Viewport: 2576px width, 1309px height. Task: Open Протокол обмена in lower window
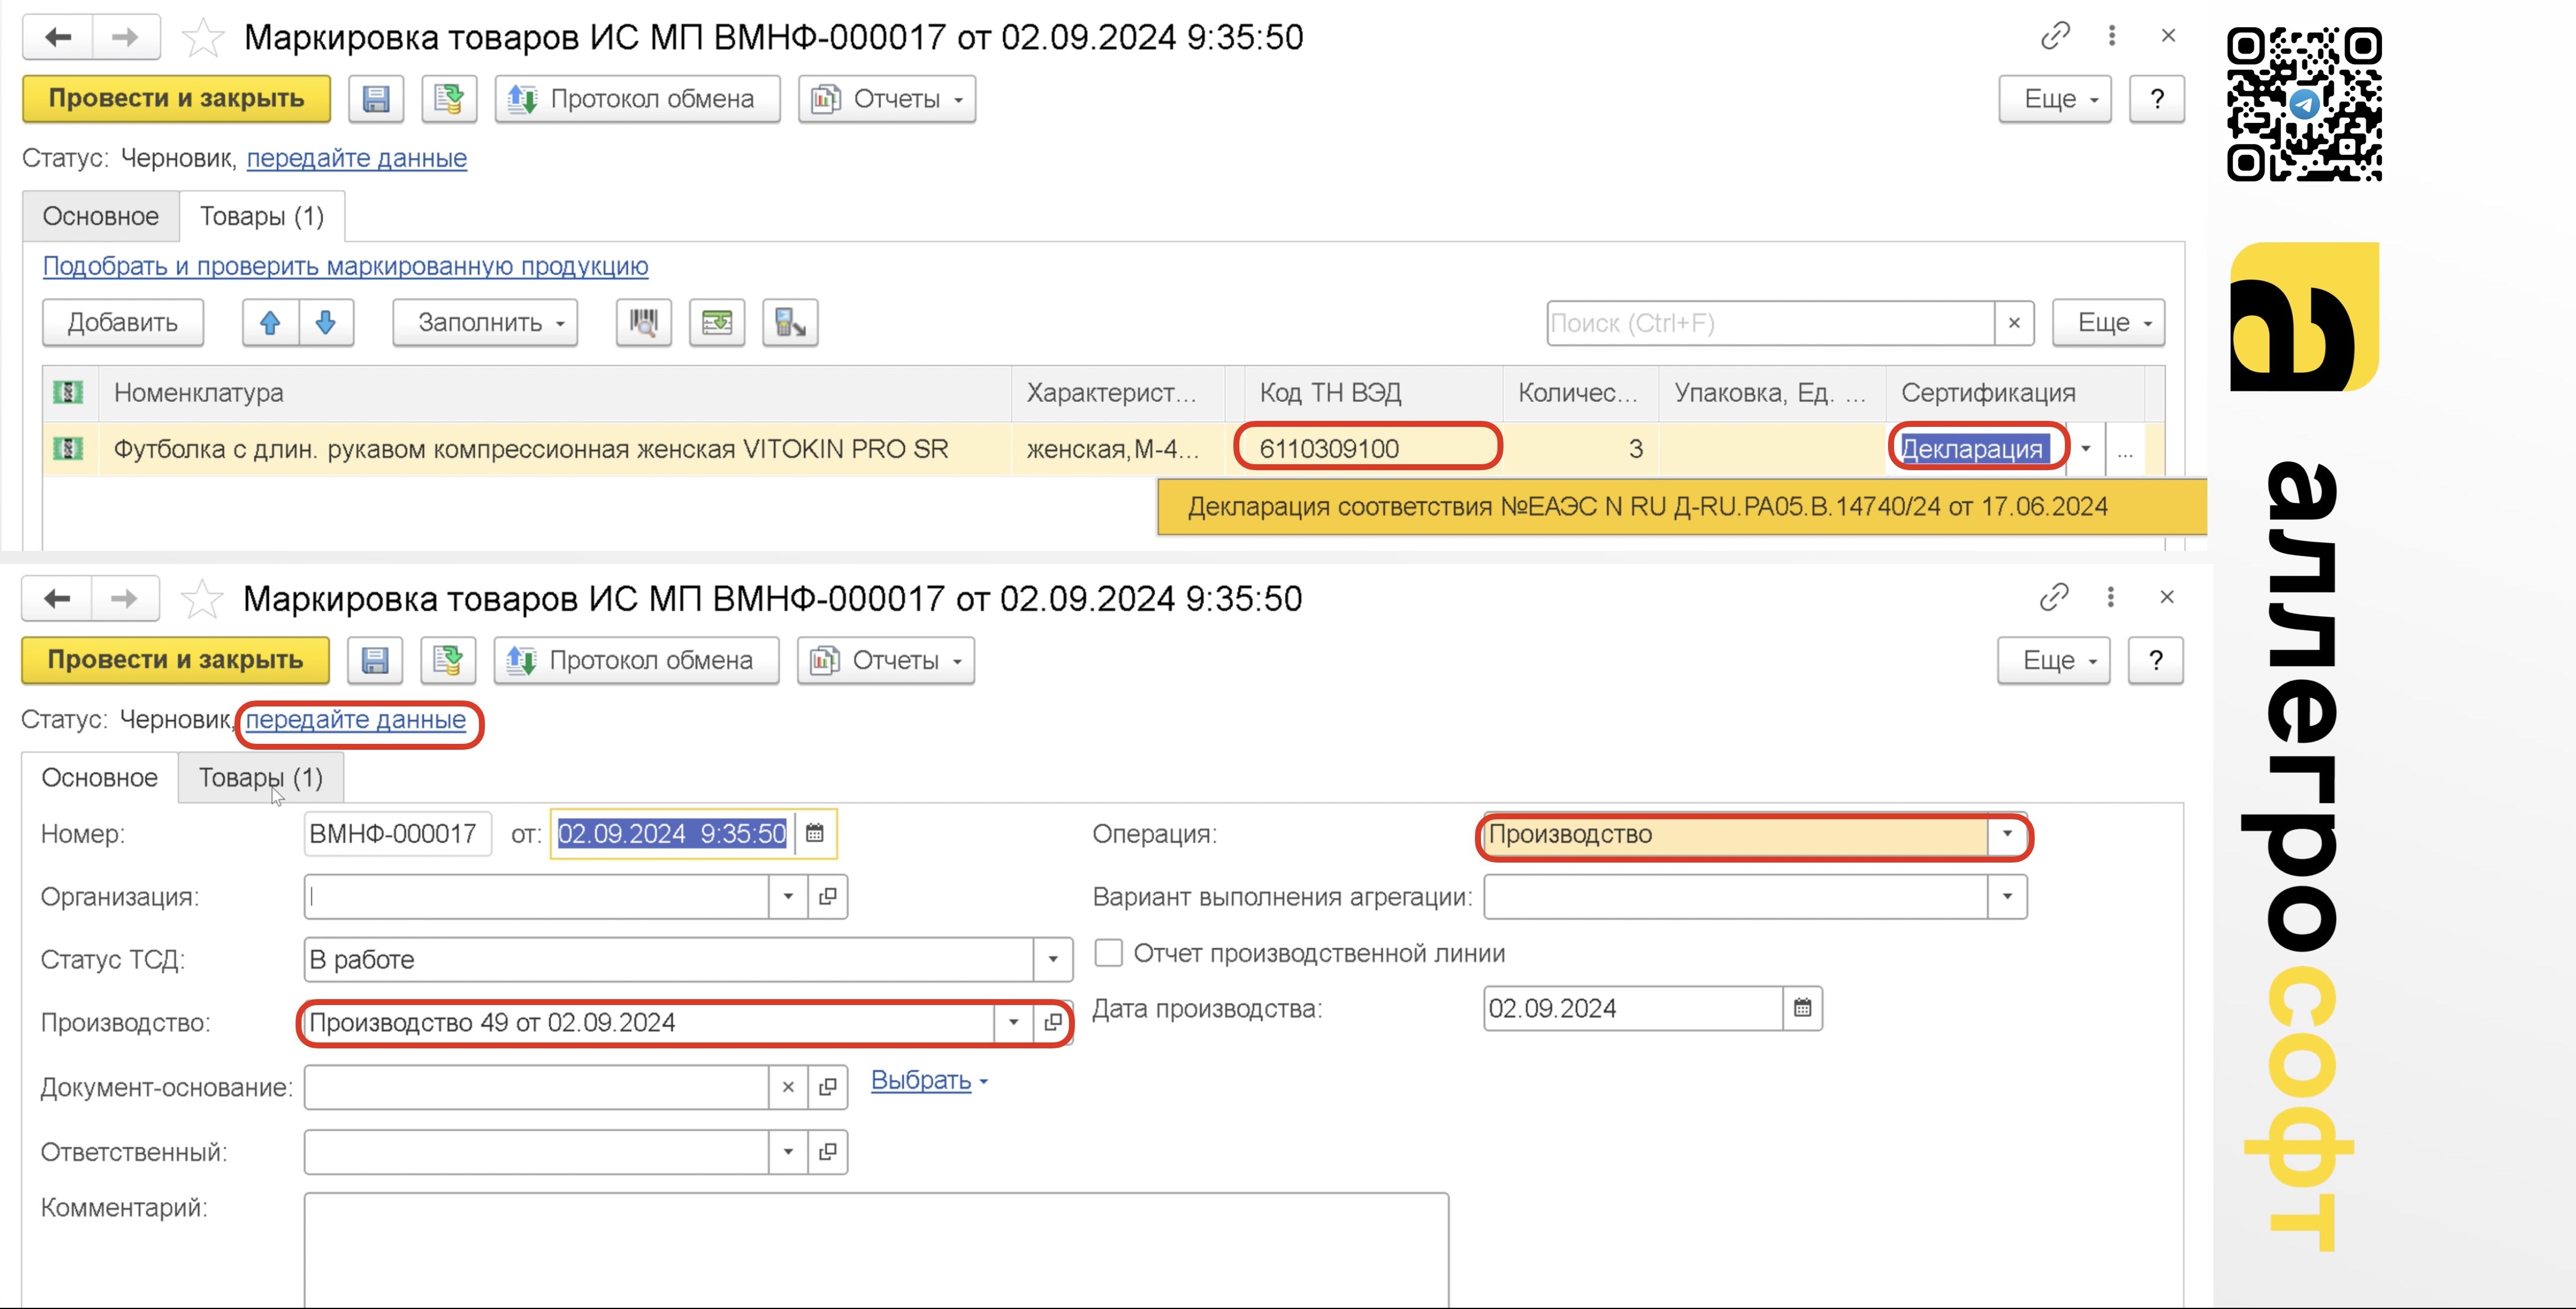click(x=637, y=660)
